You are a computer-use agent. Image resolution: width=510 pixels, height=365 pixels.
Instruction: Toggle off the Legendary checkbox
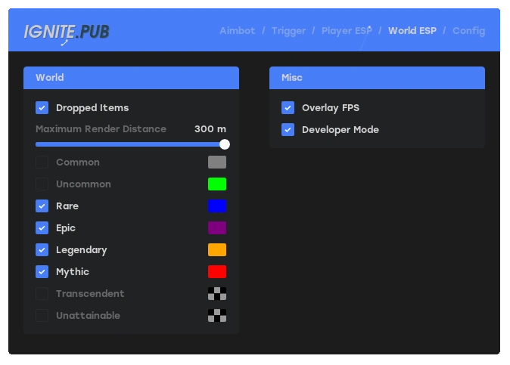[42, 250]
